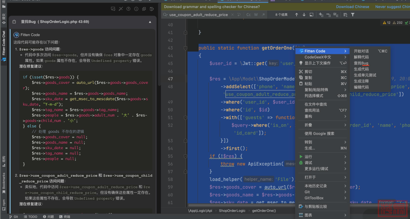Click the Download Chinese link
The width and height of the screenshot is (410, 219).
pyautogui.click(x=352, y=6)
